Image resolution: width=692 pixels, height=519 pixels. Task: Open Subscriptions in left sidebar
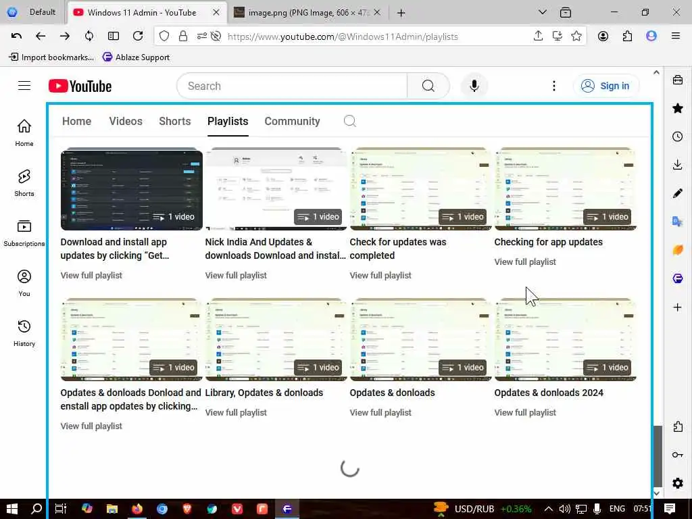tap(24, 233)
